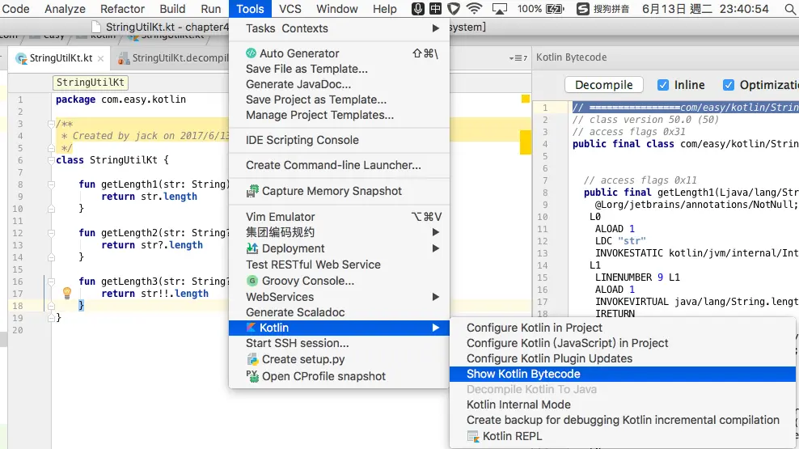The width and height of the screenshot is (799, 449).
Task: Collapse the getLength1 function fold marker
Action: click(51, 184)
